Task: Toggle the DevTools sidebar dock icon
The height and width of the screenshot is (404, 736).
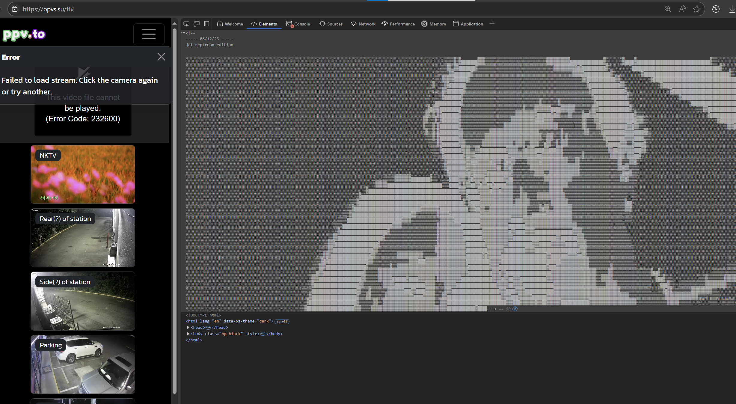Action: pyautogui.click(x=206, y=24)
